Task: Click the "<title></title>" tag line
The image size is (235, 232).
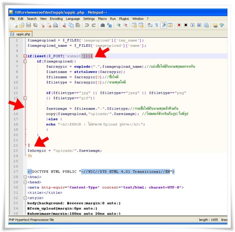Action: coord(45,193)
